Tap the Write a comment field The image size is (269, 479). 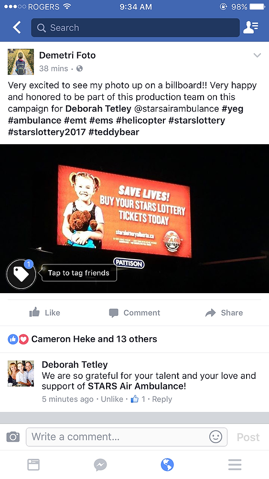[127, 437]
